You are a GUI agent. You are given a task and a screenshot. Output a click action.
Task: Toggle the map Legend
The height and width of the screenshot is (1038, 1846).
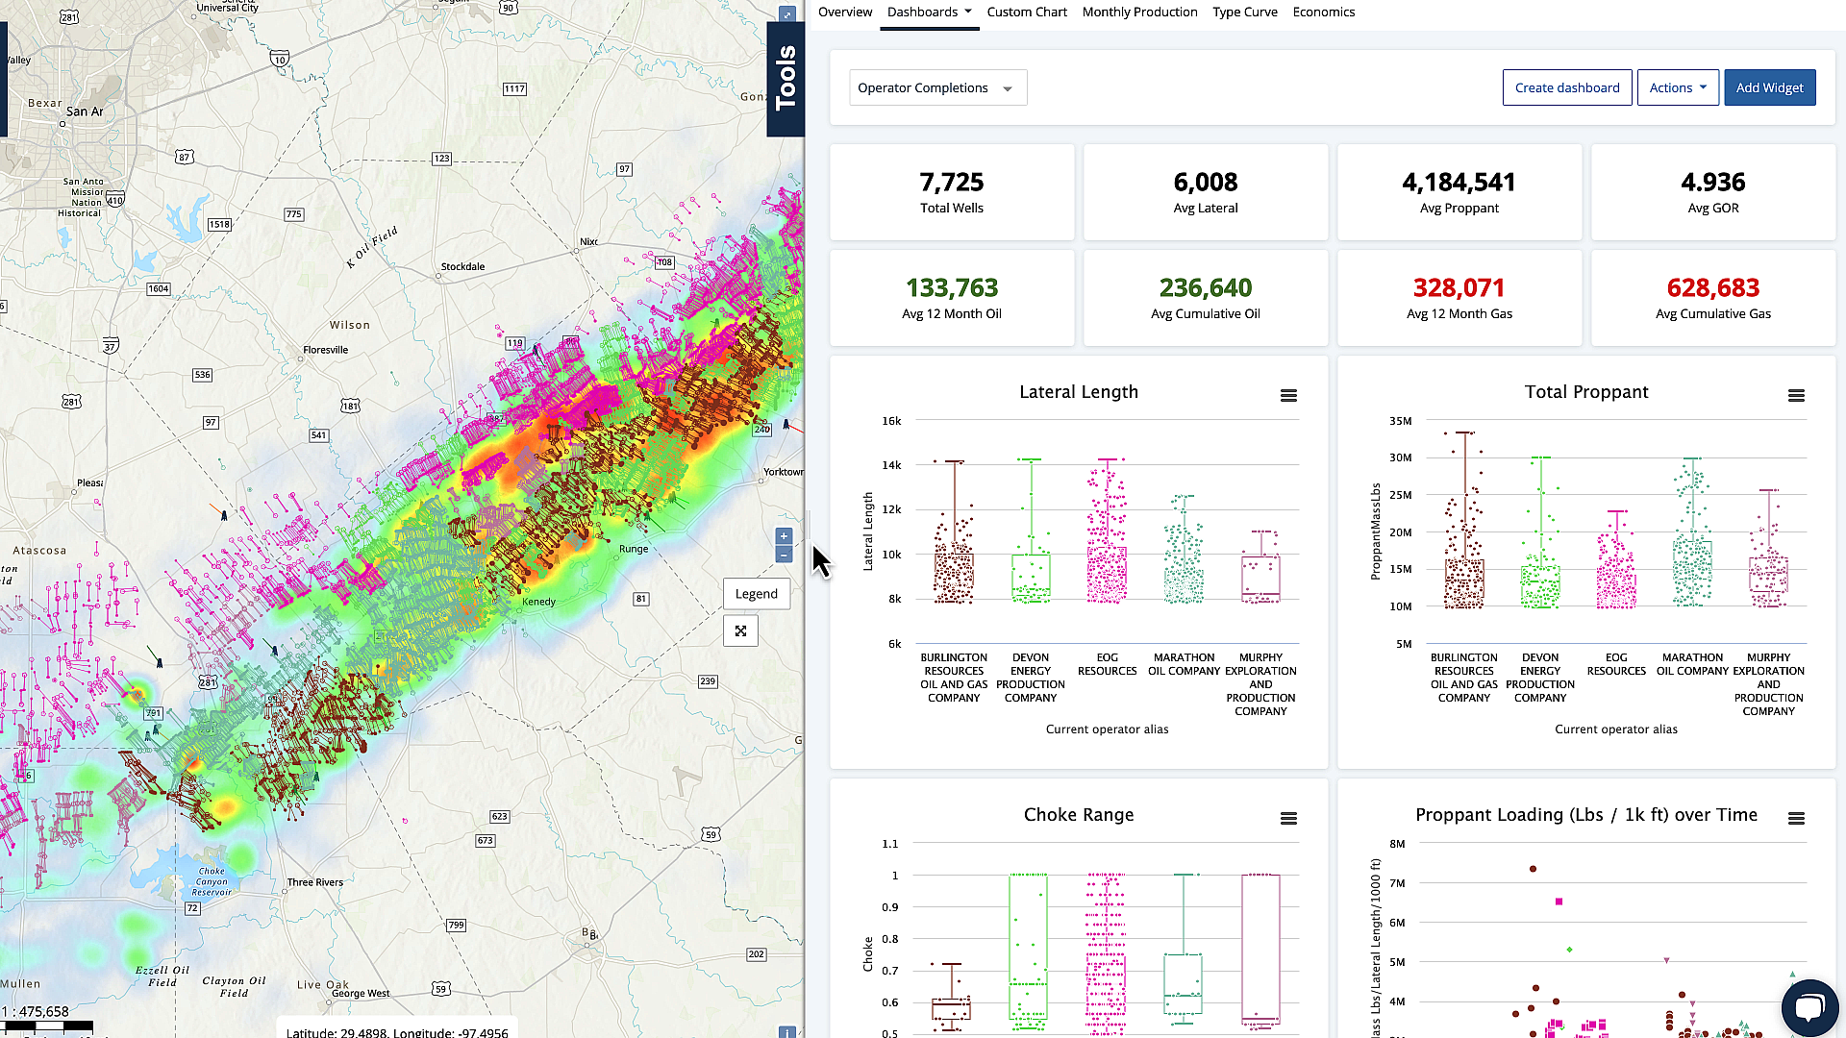(757, 594)
